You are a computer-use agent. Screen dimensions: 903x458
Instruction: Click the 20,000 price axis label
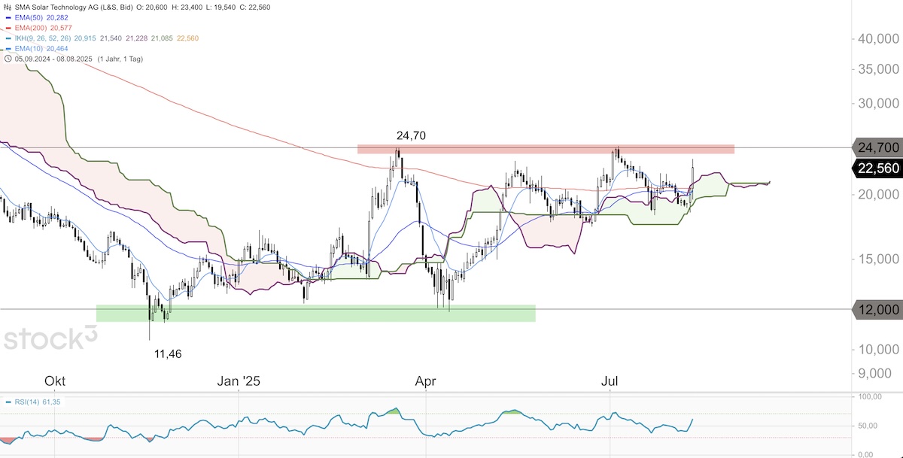(878, 194)
